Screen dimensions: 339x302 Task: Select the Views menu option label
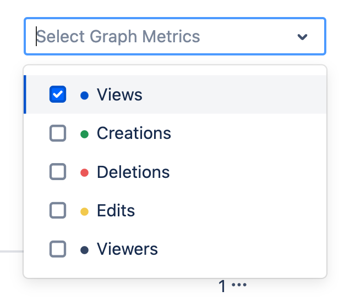(x=119, y=94)
